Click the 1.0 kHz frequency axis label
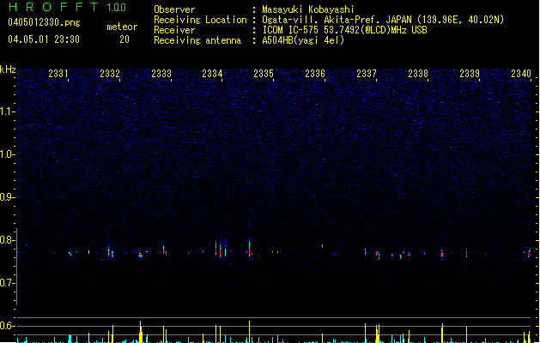This screenshot has height=343, width=540. click(x=7, y=154)
